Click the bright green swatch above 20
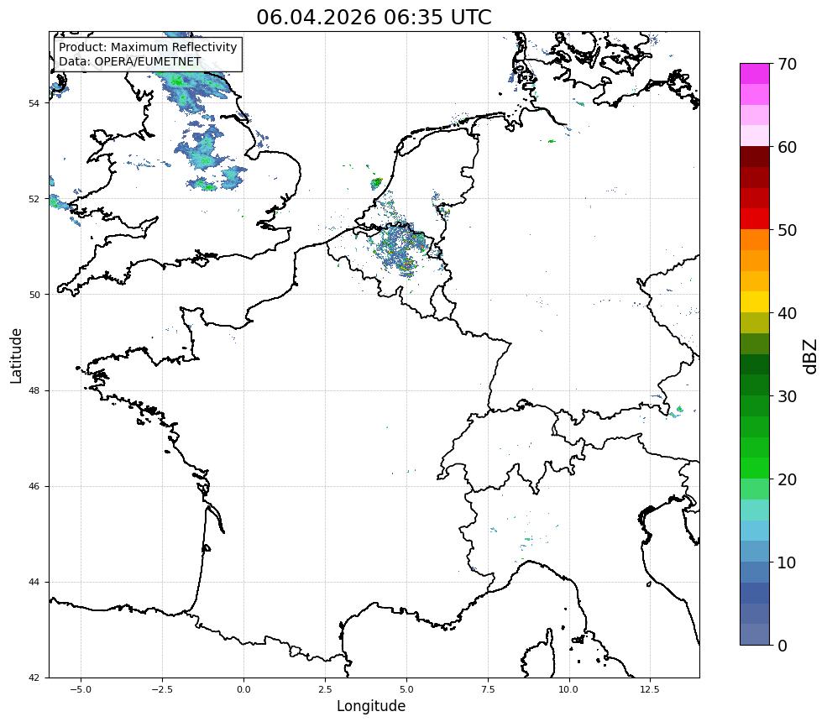Image resolution: width=827 pixels, height=722 pixels. point(755,468)
